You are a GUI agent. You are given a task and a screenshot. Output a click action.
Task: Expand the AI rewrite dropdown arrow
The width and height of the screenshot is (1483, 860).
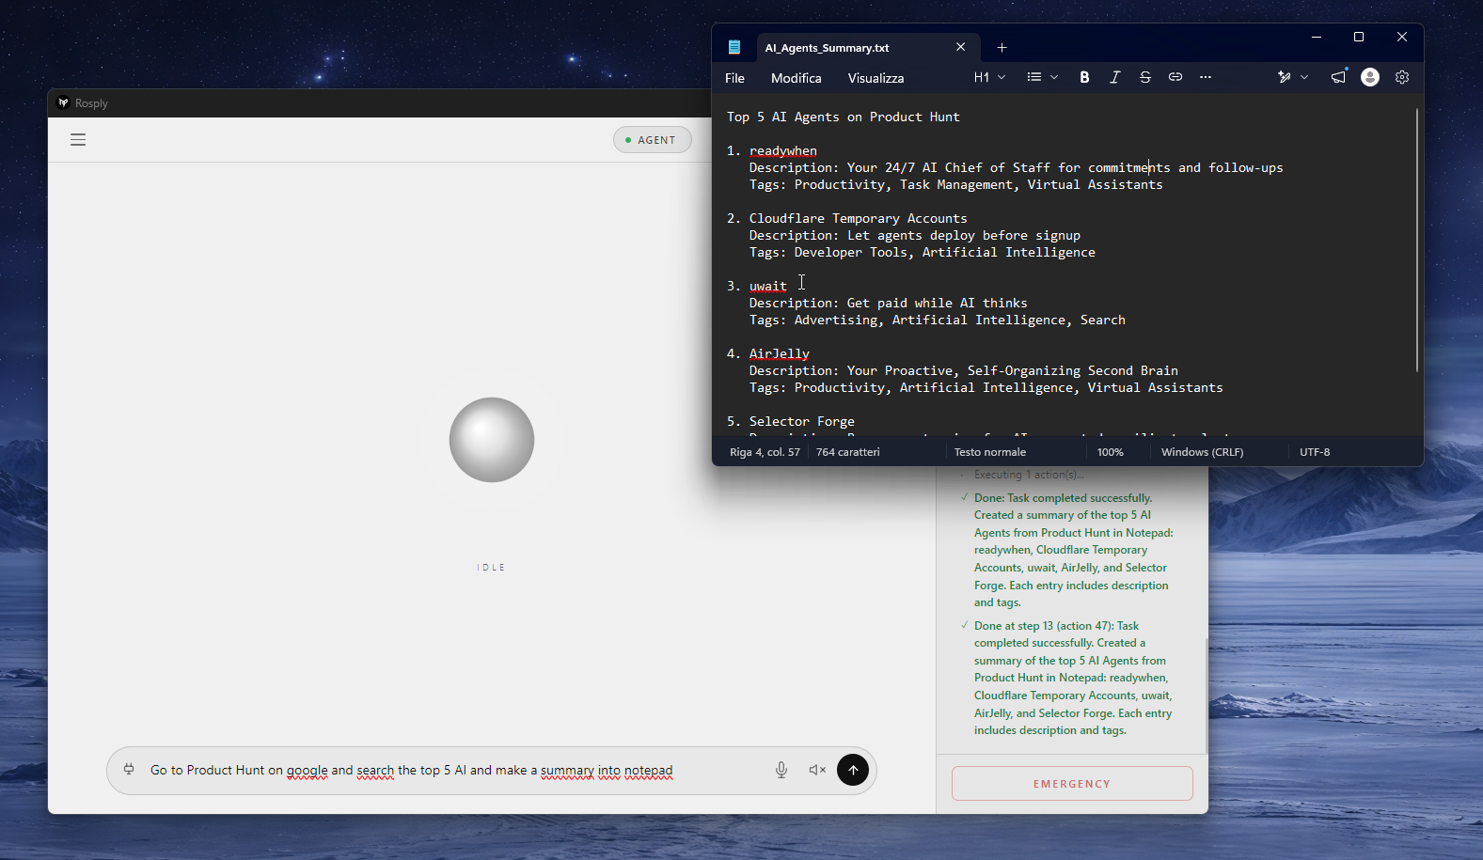[x=1304, y=77]
